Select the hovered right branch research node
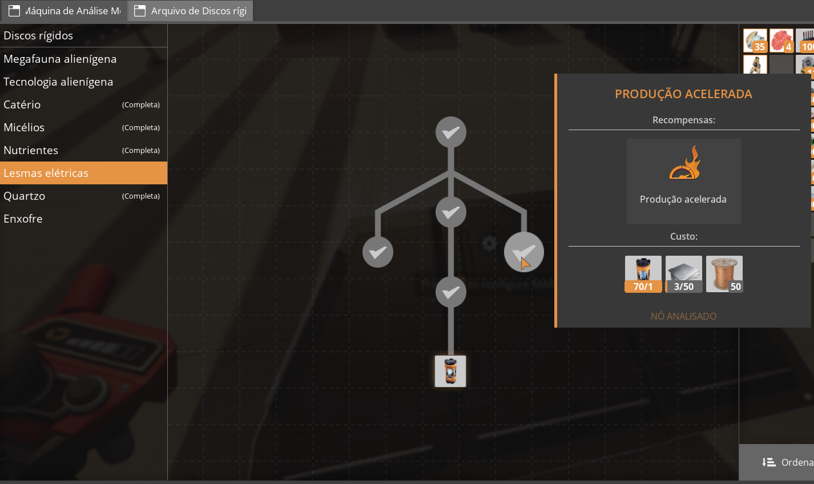Image resolution: width=814 pixels, height=484 pixels. [524, 252]
